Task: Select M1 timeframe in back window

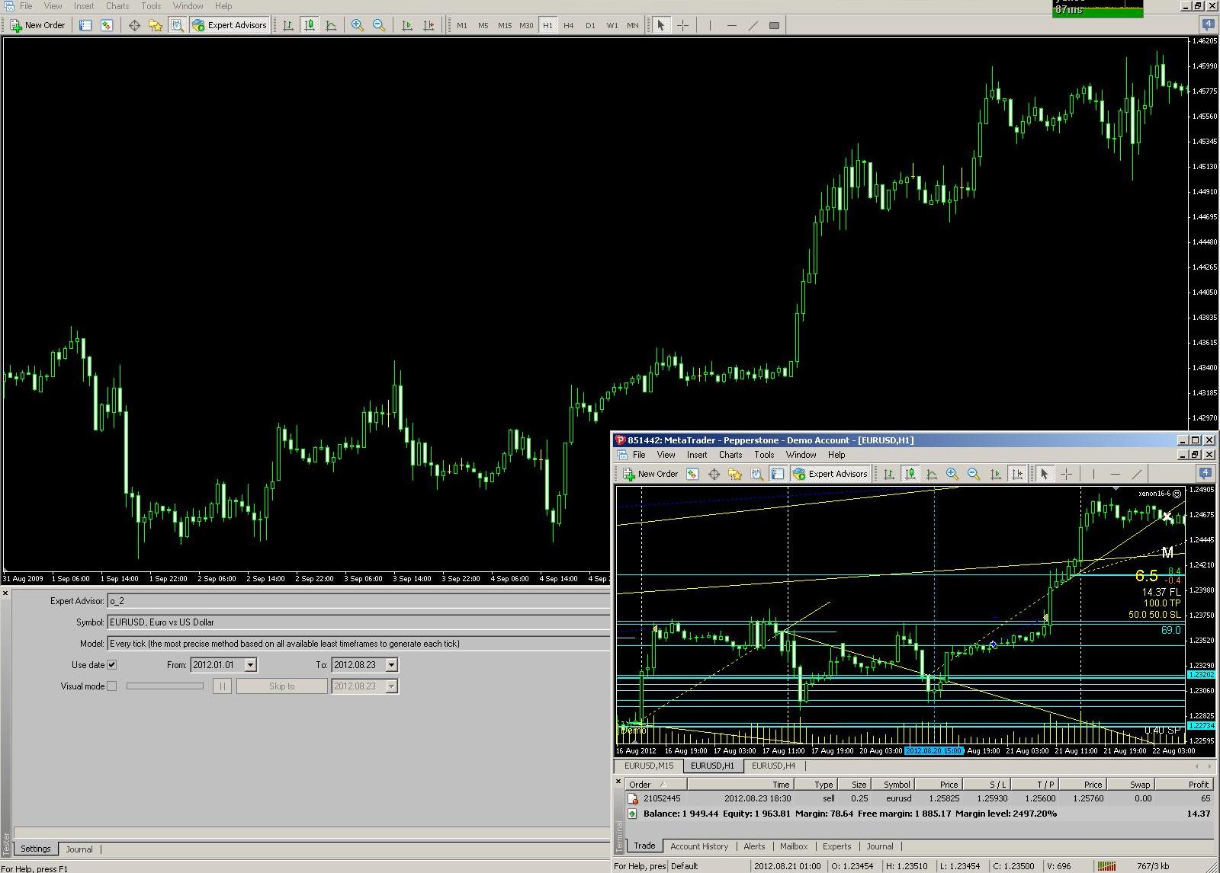Action: click(x=462, y=25)
